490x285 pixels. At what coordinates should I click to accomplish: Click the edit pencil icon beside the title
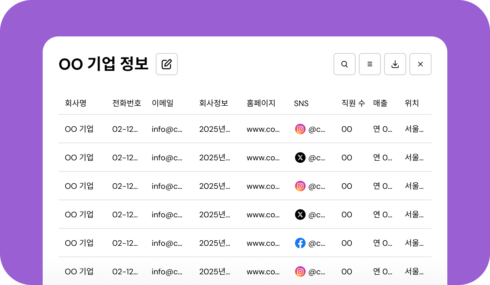pos(167,64)
